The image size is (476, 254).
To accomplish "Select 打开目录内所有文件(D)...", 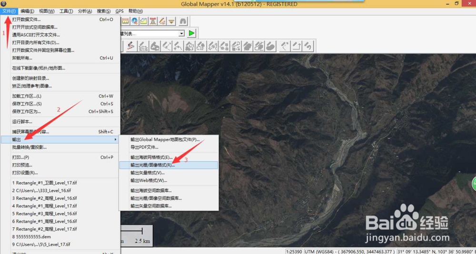I will pyautogui.click(x=60, y=42).
